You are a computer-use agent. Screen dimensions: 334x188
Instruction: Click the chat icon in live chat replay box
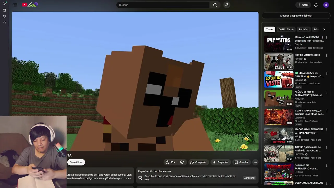[140, 178]
